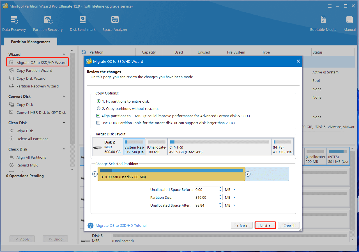Viewport: 359px width, 252px height.
Task: Open Partition Recovery Wizard in sidebar
Action: pyautogui.click(x=38, y=86)
